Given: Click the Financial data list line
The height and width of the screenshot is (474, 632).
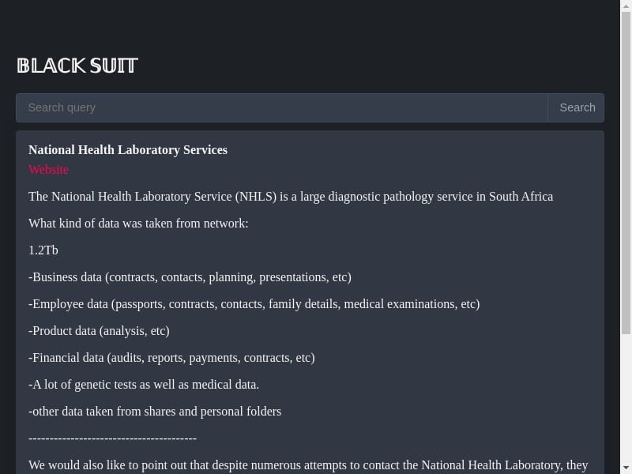Looking at the screenshot, I should tap(171, 358).
